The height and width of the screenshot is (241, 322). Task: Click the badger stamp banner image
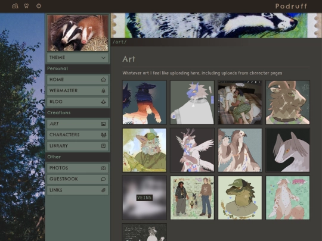[x=216, y=26]
